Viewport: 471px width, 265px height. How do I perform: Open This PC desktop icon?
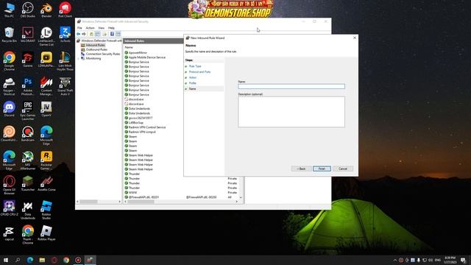10,10
